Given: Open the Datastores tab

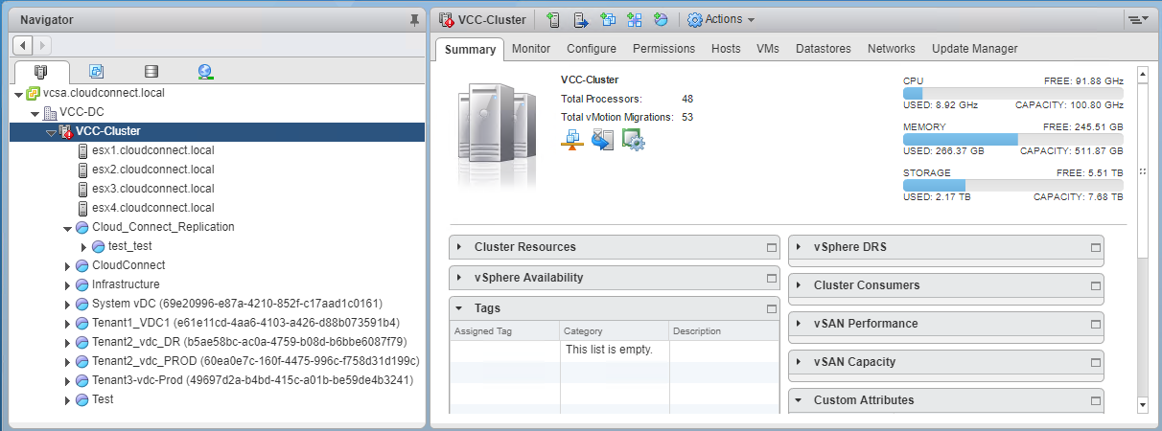Looking at the screenshot, I should click(824, 49).
